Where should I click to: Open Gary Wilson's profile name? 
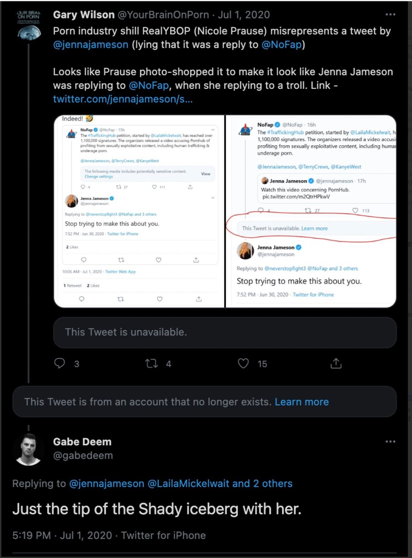[84, 15]
